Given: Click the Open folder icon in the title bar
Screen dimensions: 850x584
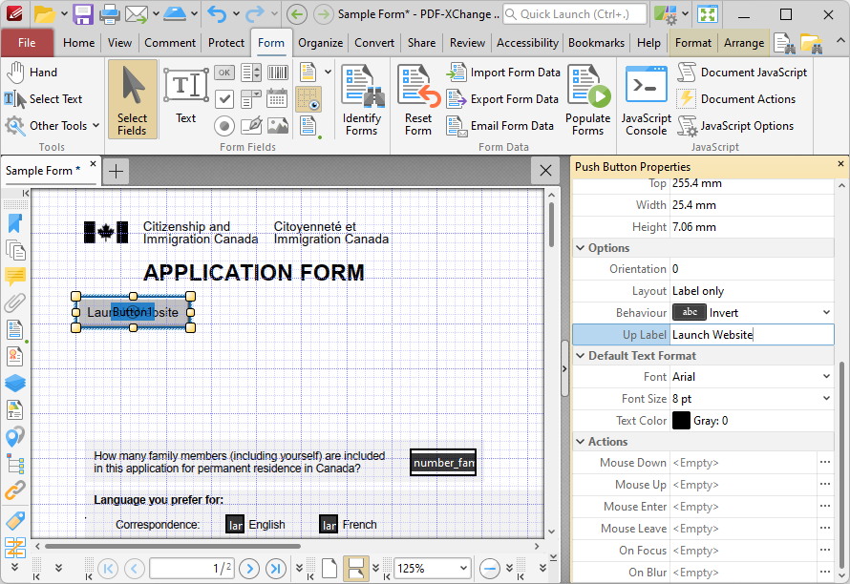Looking at the screenshot, I should (45, 14).
